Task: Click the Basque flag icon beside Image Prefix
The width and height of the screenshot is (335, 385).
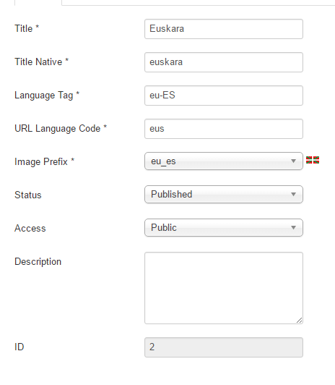Action: pos(313,160)
